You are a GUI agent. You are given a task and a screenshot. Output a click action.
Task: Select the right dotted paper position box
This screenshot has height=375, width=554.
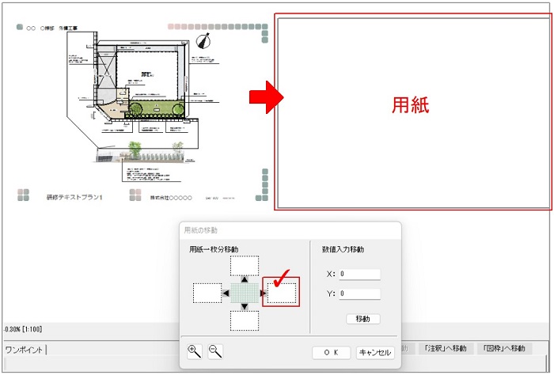(x=282, y=293)
